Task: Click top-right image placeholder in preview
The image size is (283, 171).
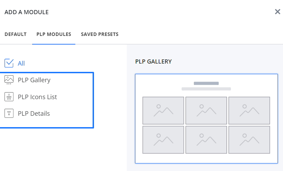Action: [x=249, y=110]
